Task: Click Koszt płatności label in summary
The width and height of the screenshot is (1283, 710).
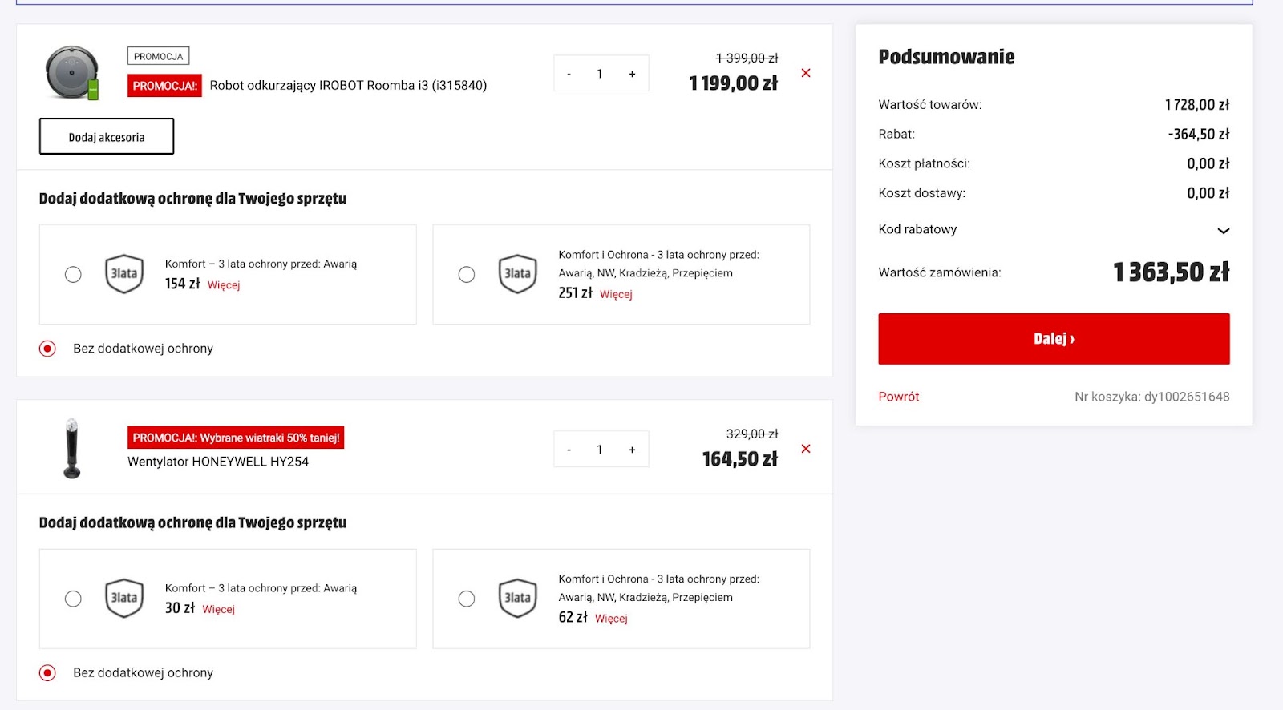Action: [x=924, y=163]
